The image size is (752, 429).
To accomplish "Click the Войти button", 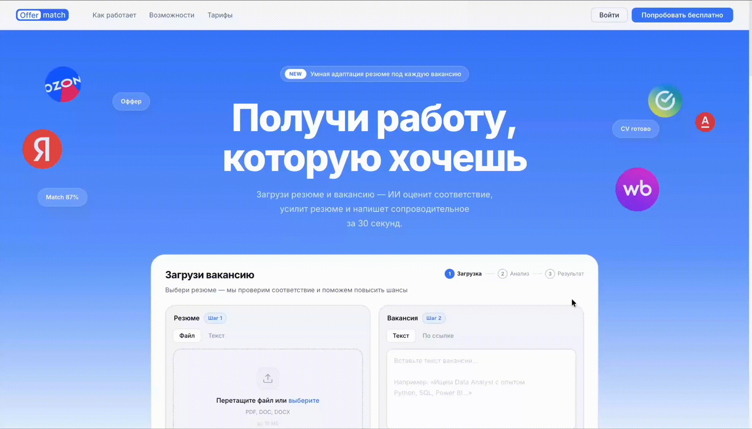I will (x=609, y=15).
